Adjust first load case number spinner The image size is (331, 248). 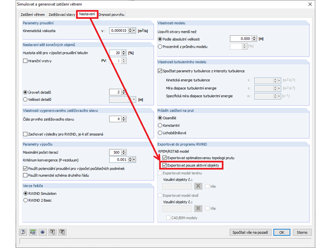point(124,119)
